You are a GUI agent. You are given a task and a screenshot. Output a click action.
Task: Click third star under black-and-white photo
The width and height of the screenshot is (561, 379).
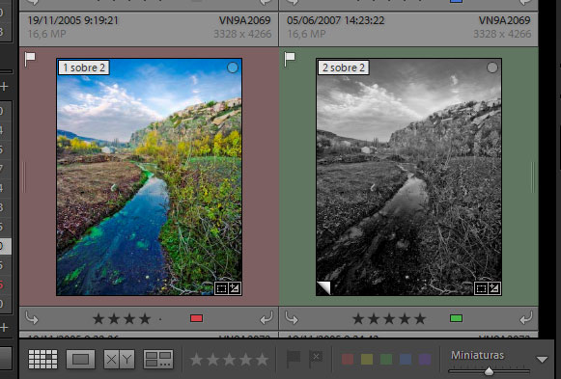[x=389, y=318]
